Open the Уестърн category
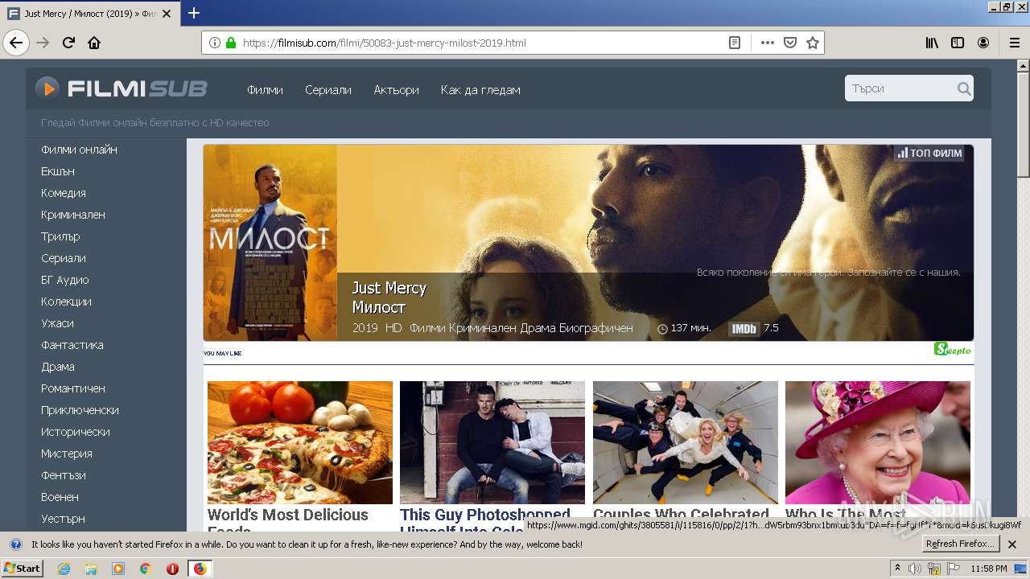 click(x=63, y=519)
